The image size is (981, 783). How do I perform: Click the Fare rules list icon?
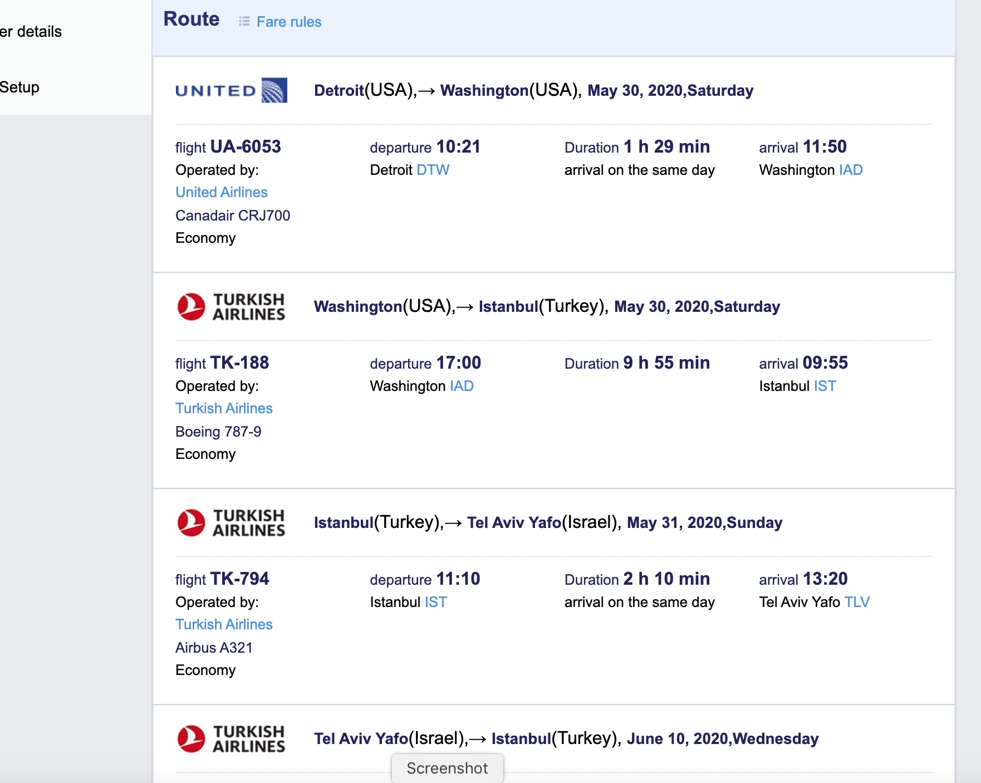(x=244, y=21)
